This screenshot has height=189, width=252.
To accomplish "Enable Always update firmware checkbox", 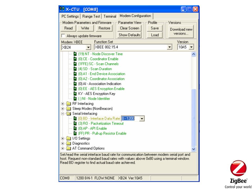I will (63, 36).
